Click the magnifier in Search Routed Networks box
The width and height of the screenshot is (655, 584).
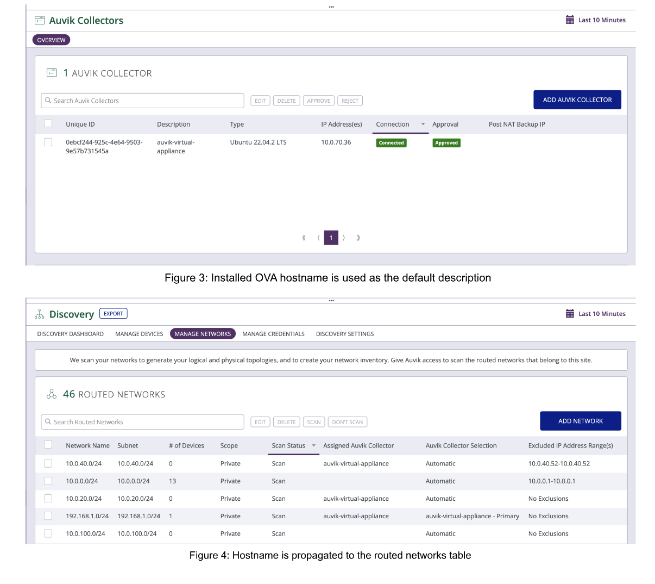[x=48, y=422]
